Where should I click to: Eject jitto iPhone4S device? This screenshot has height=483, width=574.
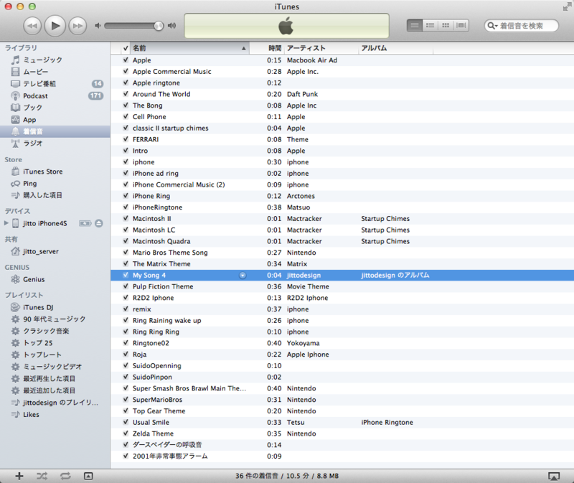point(99,223)
